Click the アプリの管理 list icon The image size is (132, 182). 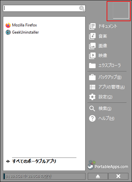tap(92, 87)
